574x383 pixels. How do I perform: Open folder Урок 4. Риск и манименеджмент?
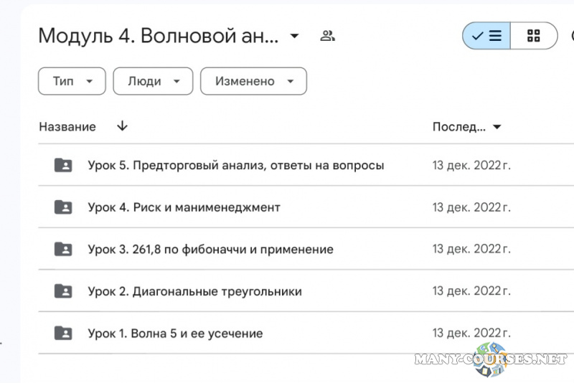[x=184, y=208]
